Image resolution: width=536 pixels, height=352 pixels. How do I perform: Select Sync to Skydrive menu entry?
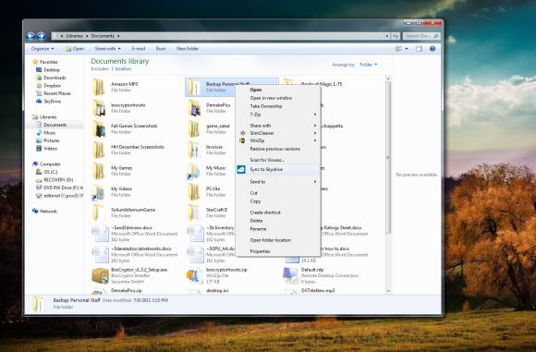pyautogui.click(x=278, y=169)
